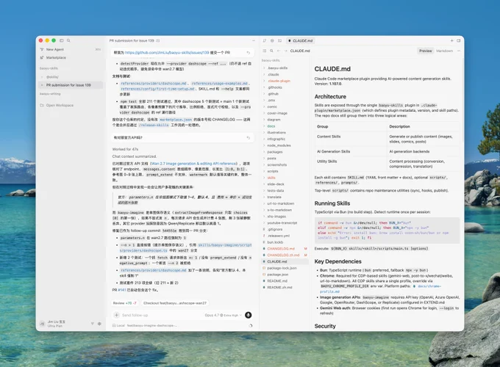Expand the node_modules folder
Image resolution: width=500 pixels, height=367 pixels.
tap(279, 145)
